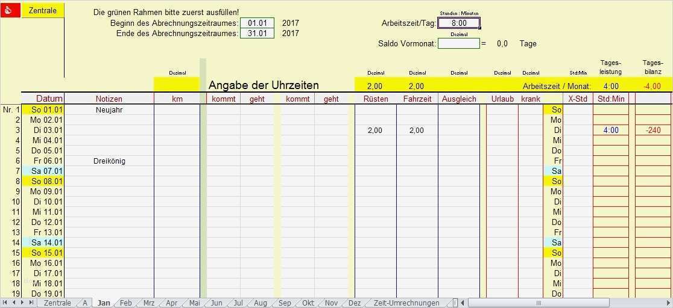Open the Jul sheet tab
The image size is (673, 308).
pyautogui.click(x=238, y=303)
